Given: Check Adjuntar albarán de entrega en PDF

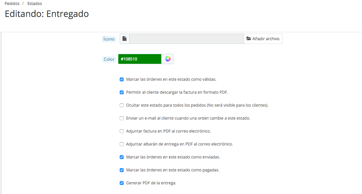Looking at the screenshot, I should click(x=122, y=144).
